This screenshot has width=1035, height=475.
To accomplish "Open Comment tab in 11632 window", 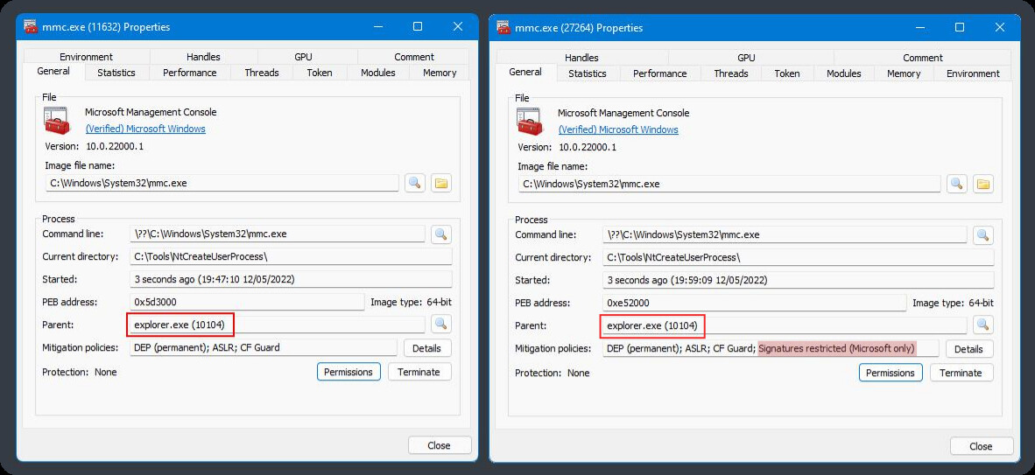I will pyautogui.click(x=414, y=57).
